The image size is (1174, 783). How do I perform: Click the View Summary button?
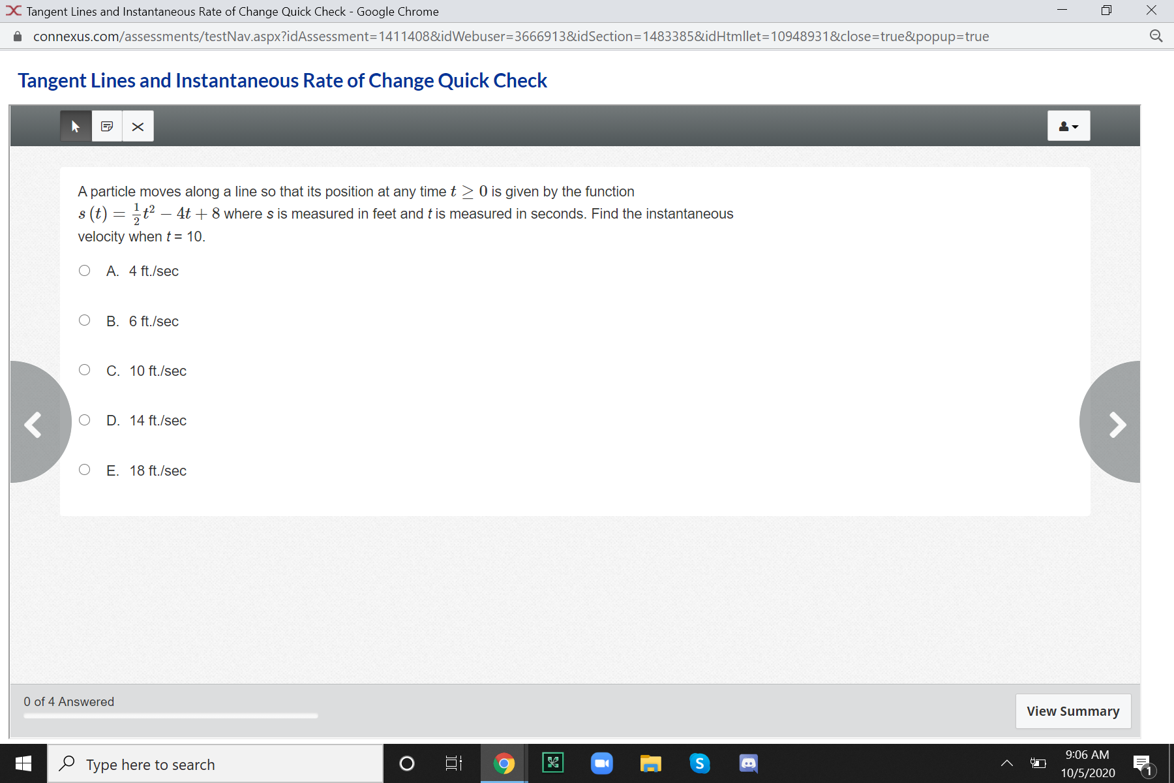point(1073,711)
